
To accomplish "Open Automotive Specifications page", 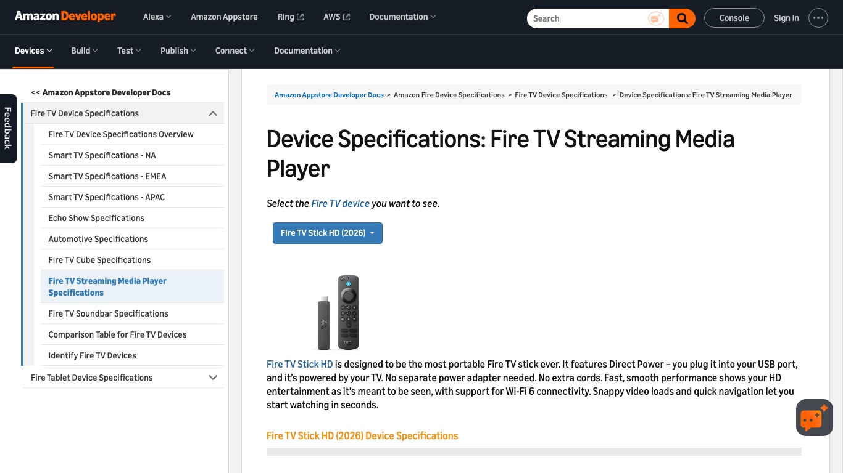I will click(x=98, y=239).
